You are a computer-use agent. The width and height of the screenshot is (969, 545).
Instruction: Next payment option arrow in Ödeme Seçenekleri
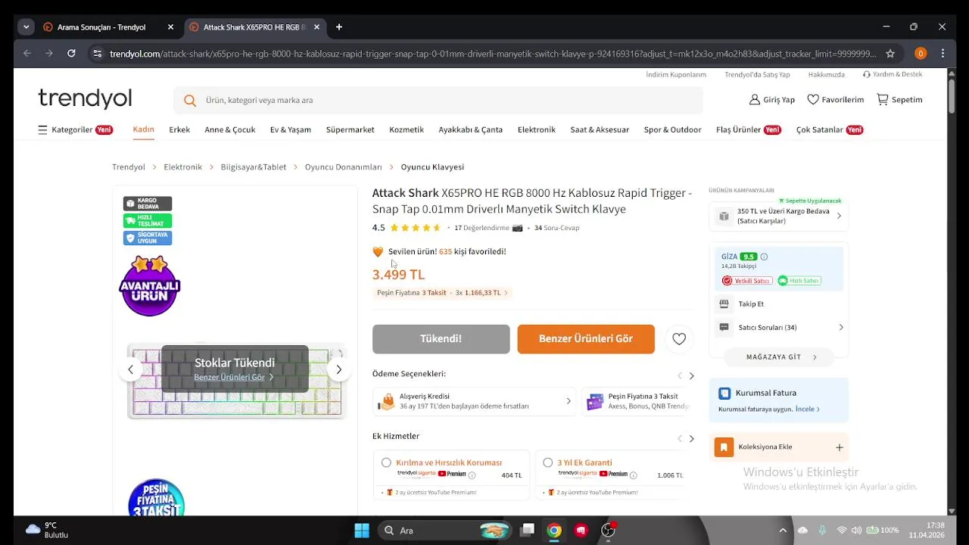pyautogui.click(x=691, y=376)
